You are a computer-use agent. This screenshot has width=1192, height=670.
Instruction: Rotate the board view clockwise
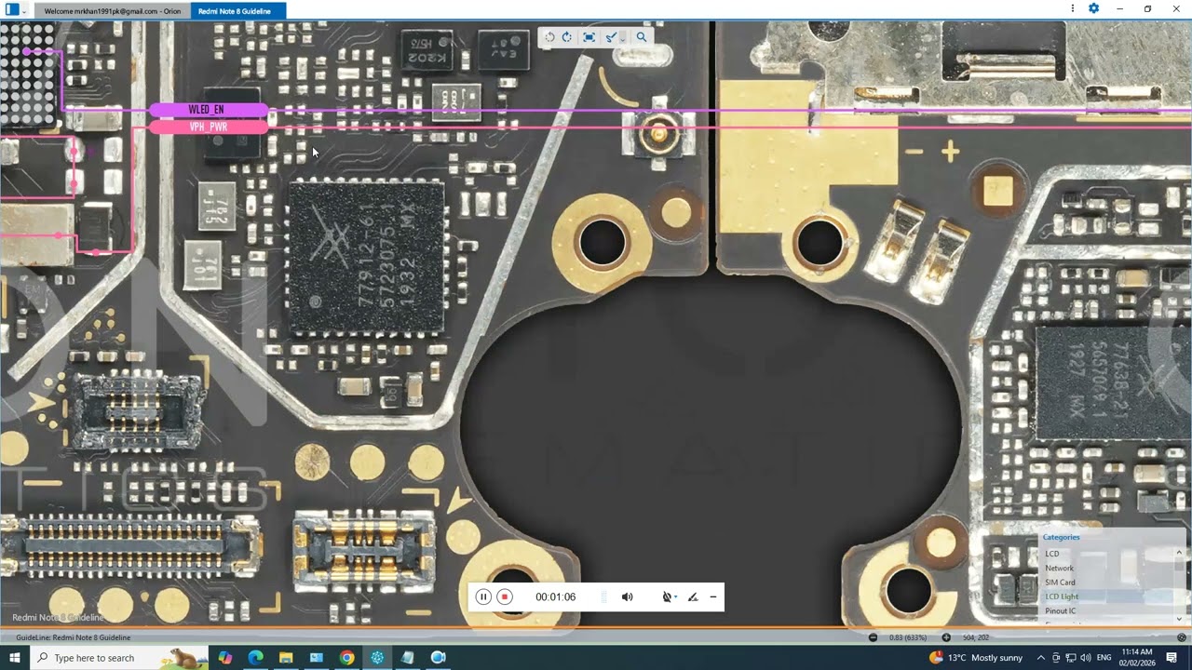click(567, 37)
